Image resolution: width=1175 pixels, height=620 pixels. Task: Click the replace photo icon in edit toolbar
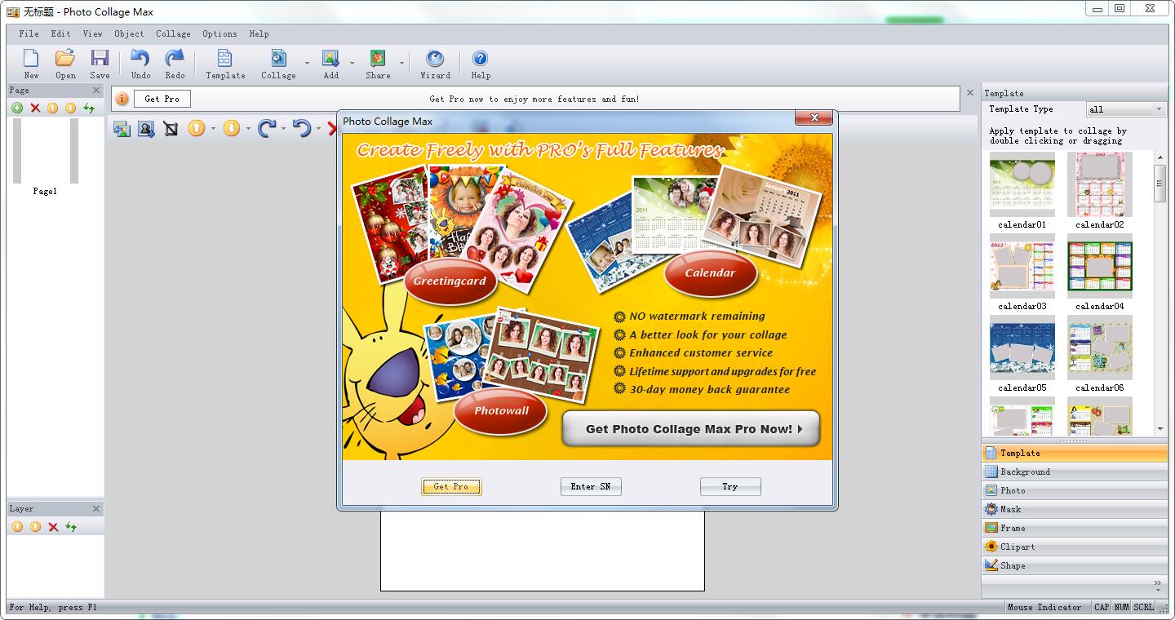122,129
